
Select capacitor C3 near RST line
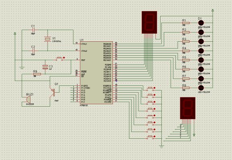point(45,67)
